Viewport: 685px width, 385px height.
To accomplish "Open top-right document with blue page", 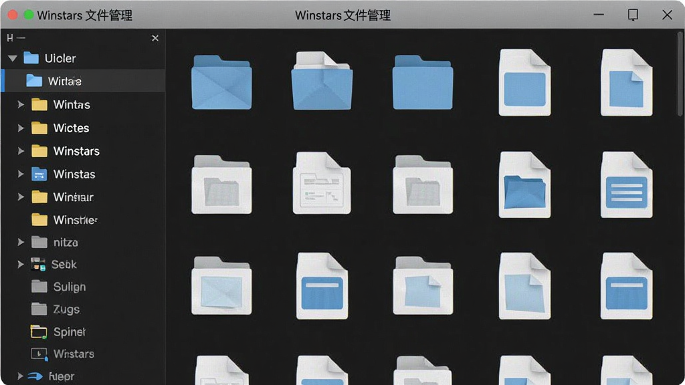I will pos(626,82).
